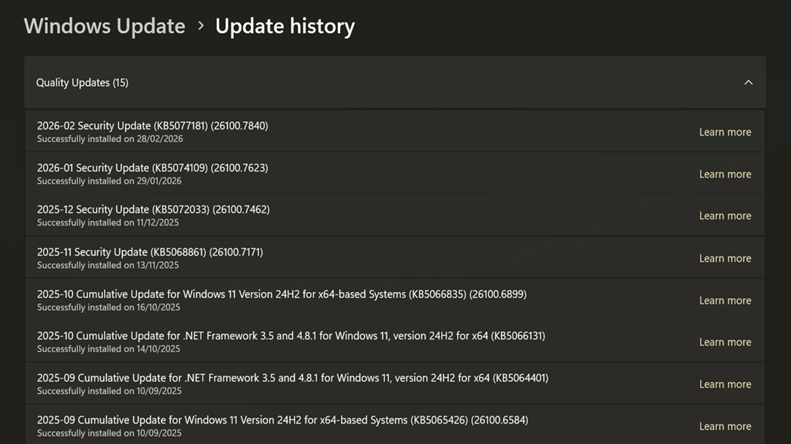Select the 2025-09 .NET Framework update entry
This screenshot has height=444, width=791.
point(292,378)
